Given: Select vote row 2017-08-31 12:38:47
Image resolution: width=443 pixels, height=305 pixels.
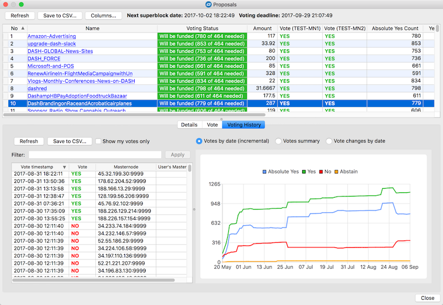Looking at the screenshot, I should 99,196.
